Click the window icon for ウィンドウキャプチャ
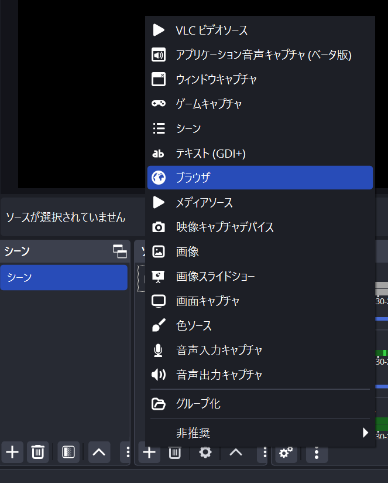The width and height of the screenshot is (388, 483). (159, 79)
